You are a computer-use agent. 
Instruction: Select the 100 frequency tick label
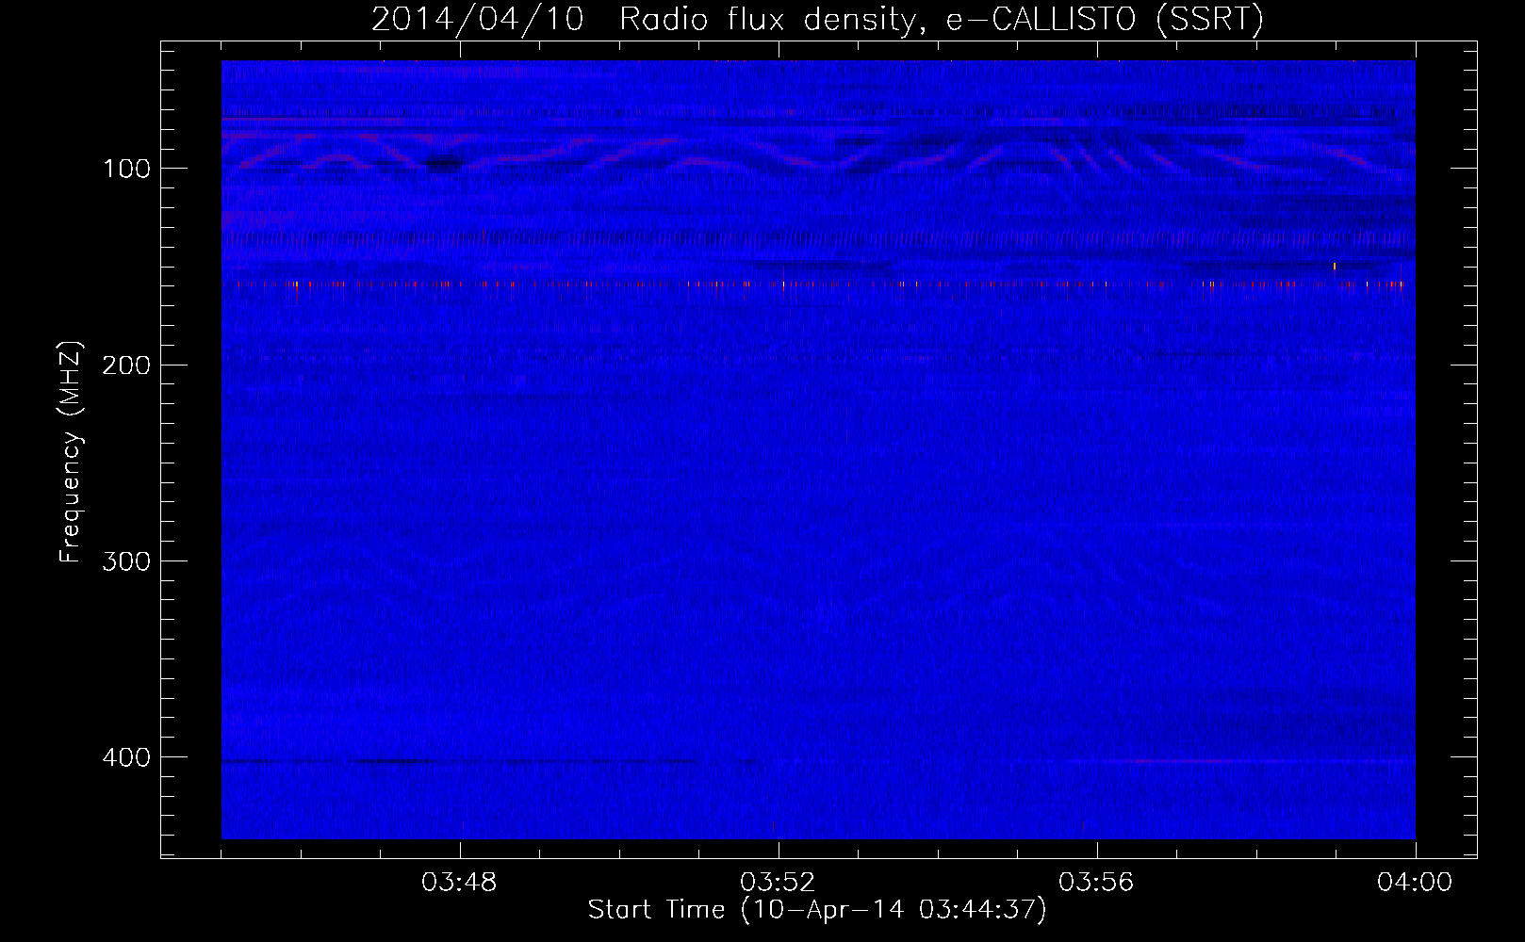pyautogui.click(x=127, y=169)
